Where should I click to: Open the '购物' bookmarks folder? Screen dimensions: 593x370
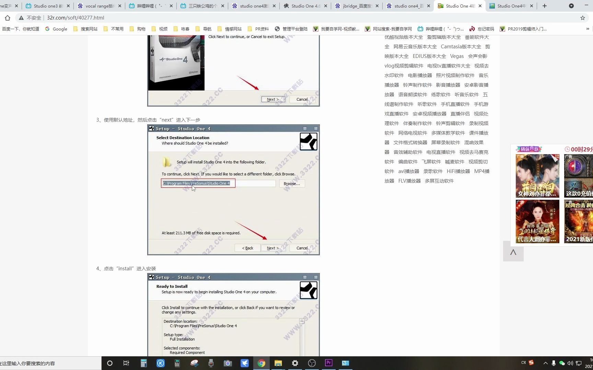137,29
